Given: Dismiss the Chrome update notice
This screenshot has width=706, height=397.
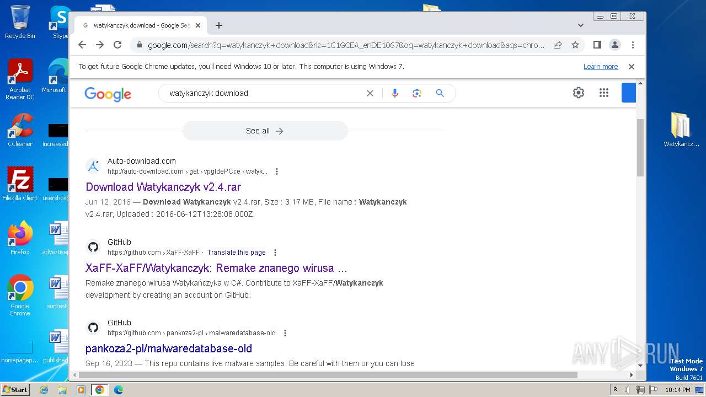Looking at the screenshot, I should click(x=632, y=66).
